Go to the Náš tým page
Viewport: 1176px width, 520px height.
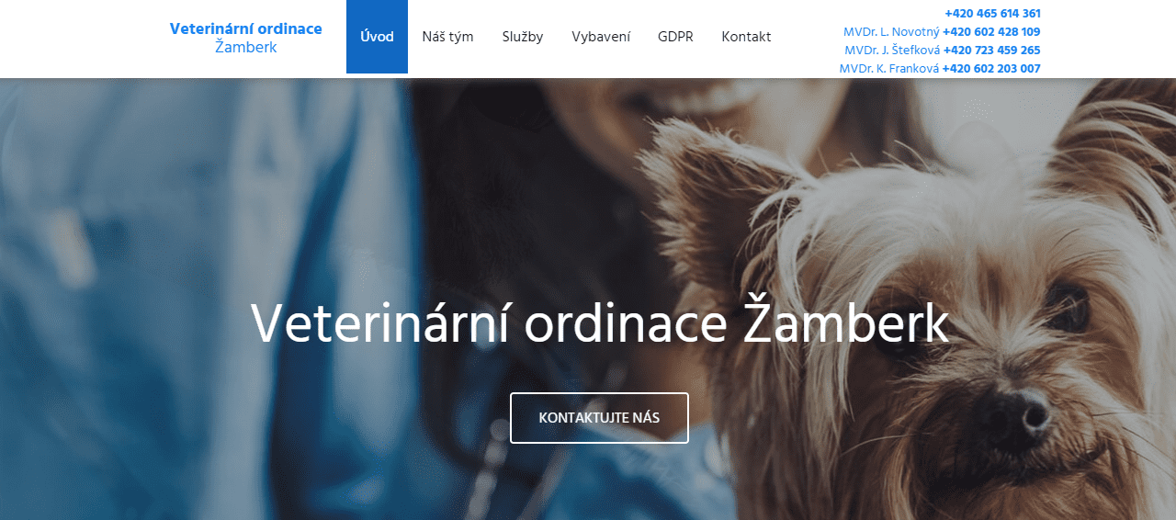coord(447,37)
